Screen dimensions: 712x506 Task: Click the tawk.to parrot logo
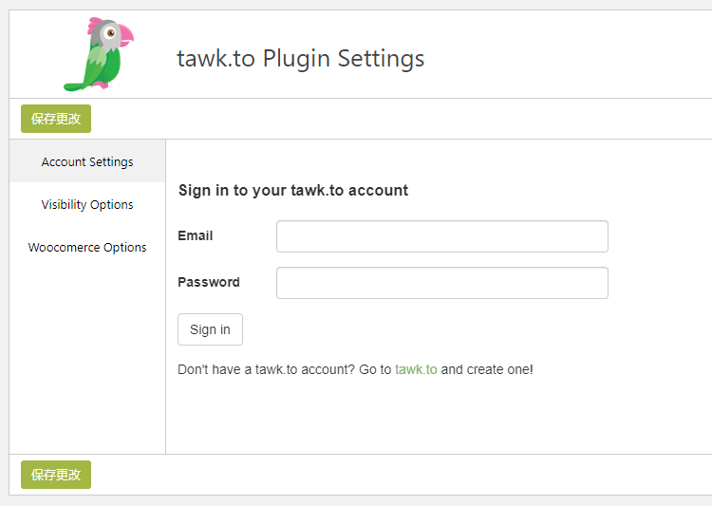coord(99,54)
